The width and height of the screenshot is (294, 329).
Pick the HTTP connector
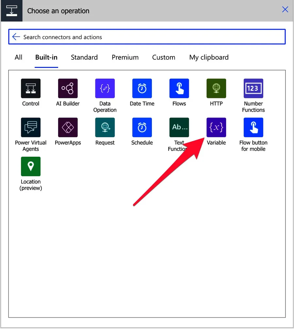[216, 88]
